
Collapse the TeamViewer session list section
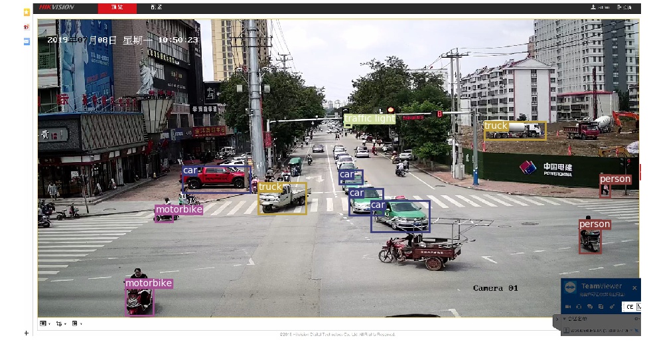(x=565, y=319)
